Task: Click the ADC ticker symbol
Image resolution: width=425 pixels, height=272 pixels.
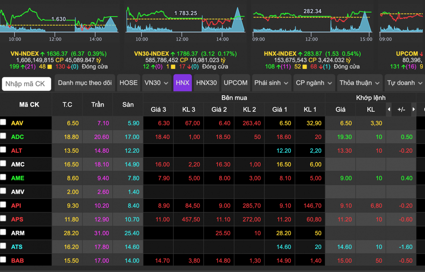Action: (x=17, y=137)
